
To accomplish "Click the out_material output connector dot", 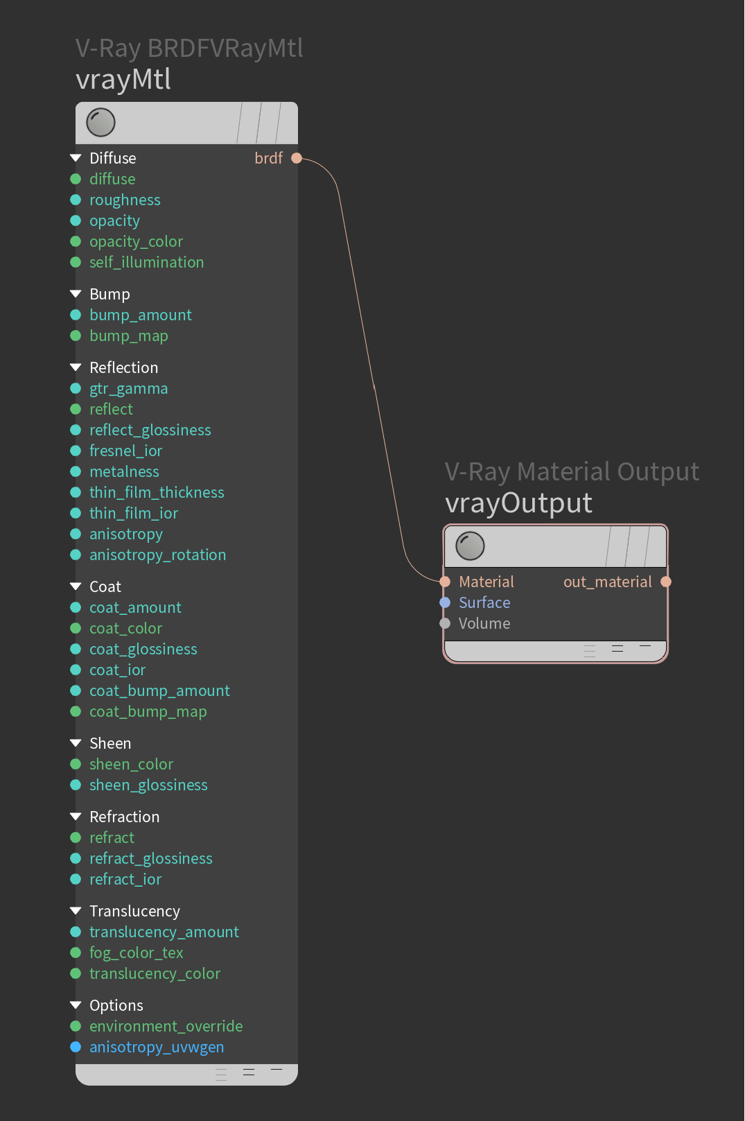I will [x=666, y=582].
